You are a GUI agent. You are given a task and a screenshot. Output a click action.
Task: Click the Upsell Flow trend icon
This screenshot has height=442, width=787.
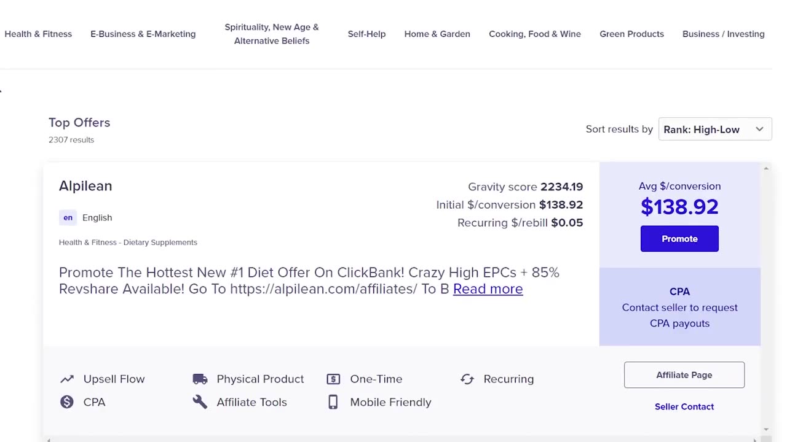(66, 379)
